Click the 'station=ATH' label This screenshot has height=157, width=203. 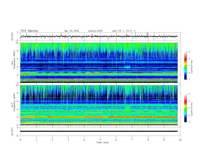95,31
